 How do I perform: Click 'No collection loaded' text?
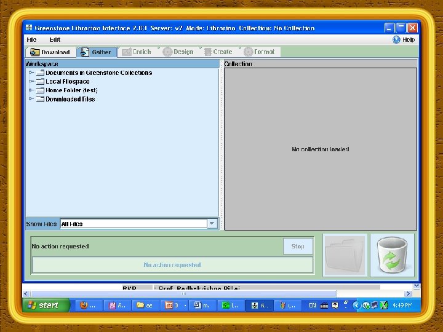(x=321, y=149)
